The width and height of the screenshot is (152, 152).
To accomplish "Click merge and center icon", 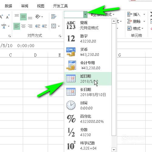I will pyautogui.click(x=54, y=26).
